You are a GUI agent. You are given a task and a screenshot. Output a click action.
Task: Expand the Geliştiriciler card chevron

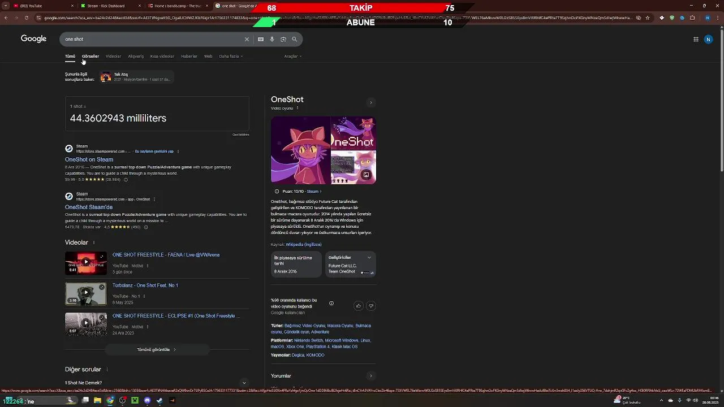coord(369,258)
